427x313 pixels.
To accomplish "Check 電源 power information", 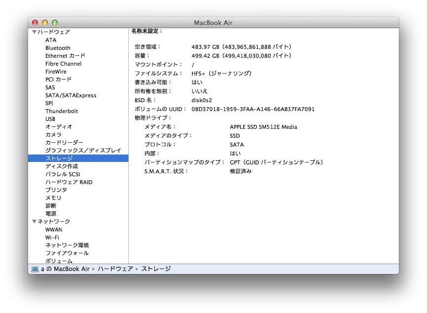I will pos(50,213).
